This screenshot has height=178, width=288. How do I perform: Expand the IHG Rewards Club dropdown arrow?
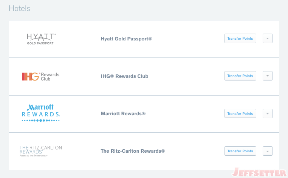click(x=268, y=76)
